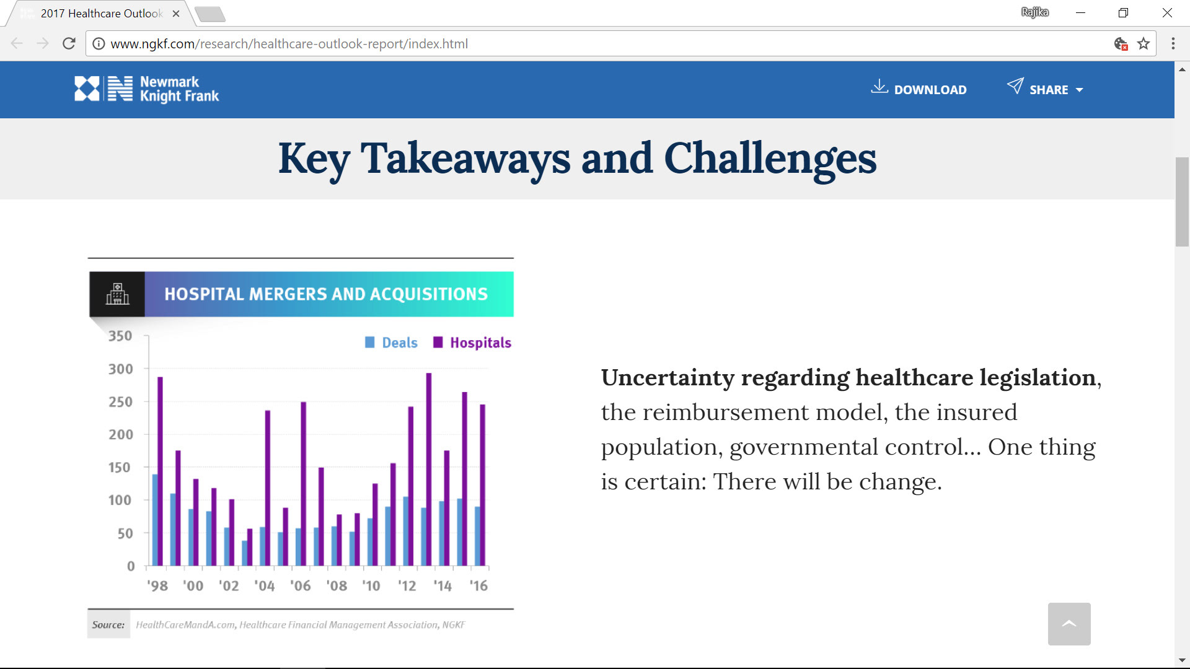Click the hospital building icon

pyautogui.click(x=117, y=294)
